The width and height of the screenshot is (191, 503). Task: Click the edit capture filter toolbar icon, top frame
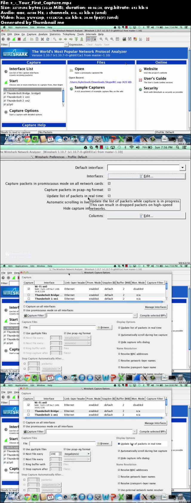[x=124, y=39]
